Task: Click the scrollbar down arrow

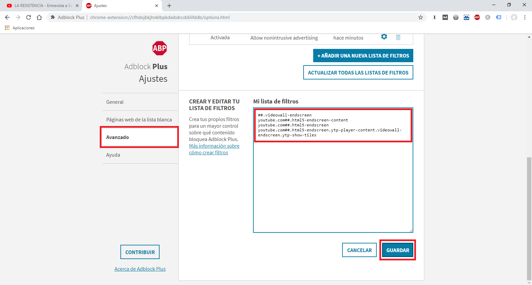Action: tap(529, 283)
